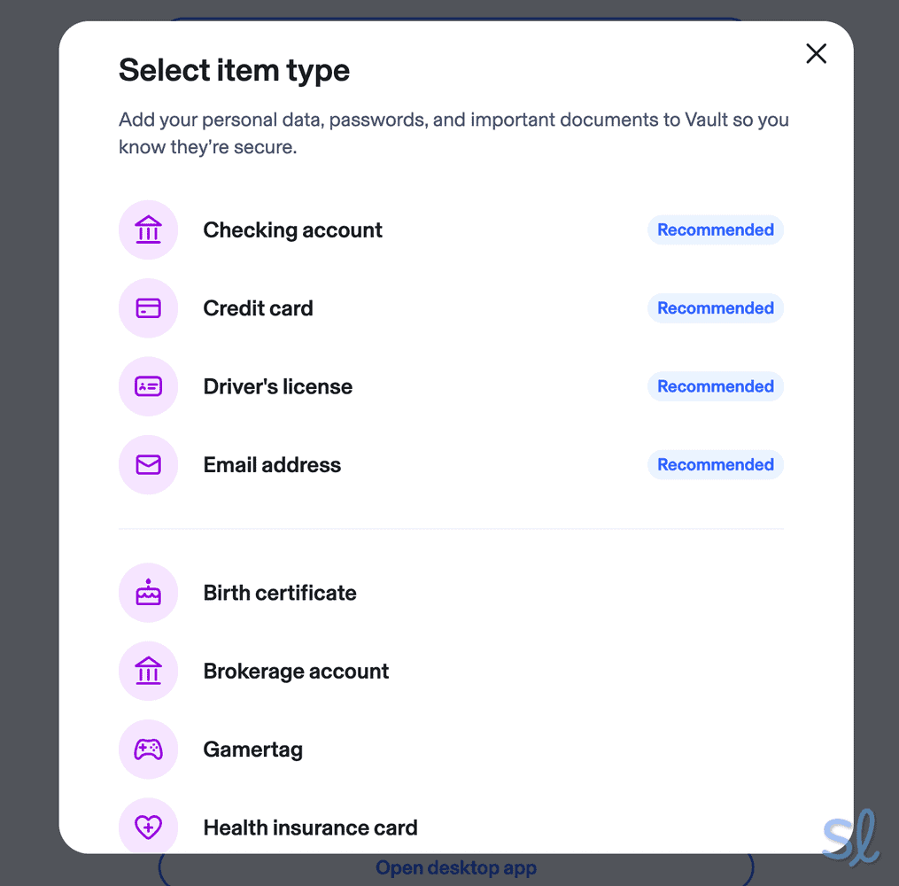Click the Gamertag controller icon

click(148, 750)
